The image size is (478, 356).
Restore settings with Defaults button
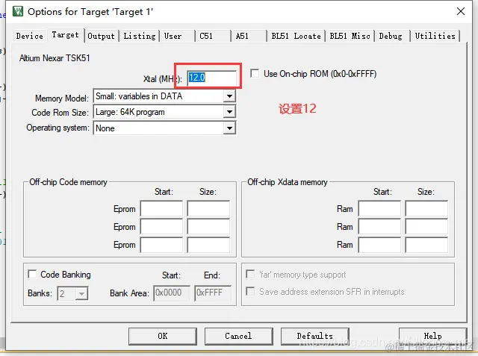(315, 336)
